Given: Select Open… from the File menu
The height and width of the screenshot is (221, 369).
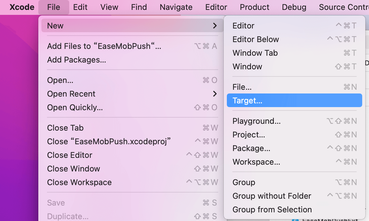Looking at the screenshot, I should pyautogui.click(x=132, y=80).
